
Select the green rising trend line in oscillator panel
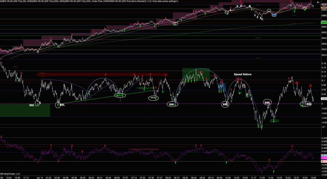107,97
